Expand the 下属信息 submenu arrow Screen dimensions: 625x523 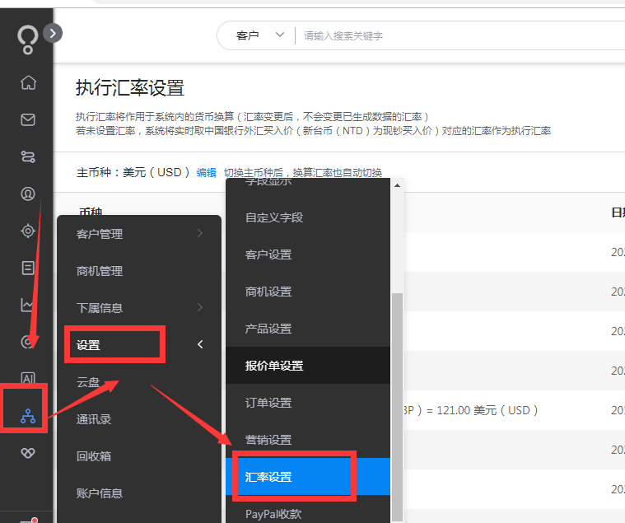[x=200, y=307]
